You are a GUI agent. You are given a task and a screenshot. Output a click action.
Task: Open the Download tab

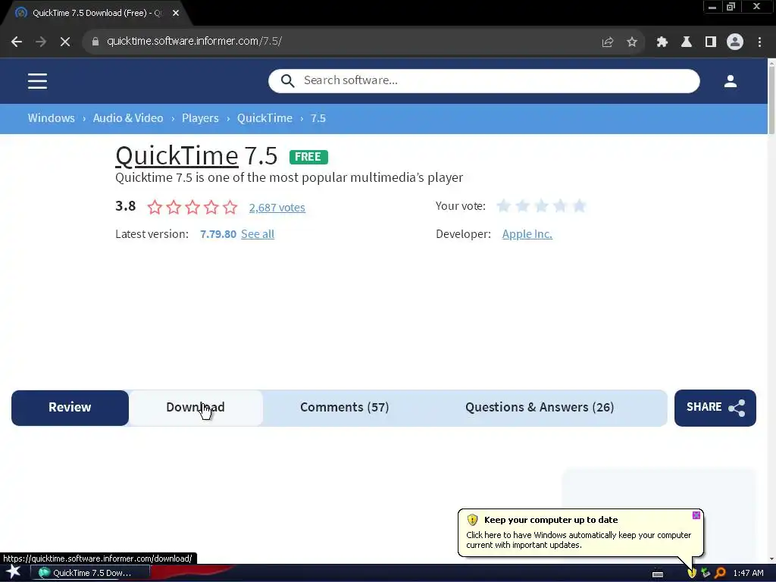pyautogui.click(x=196, y=407)
